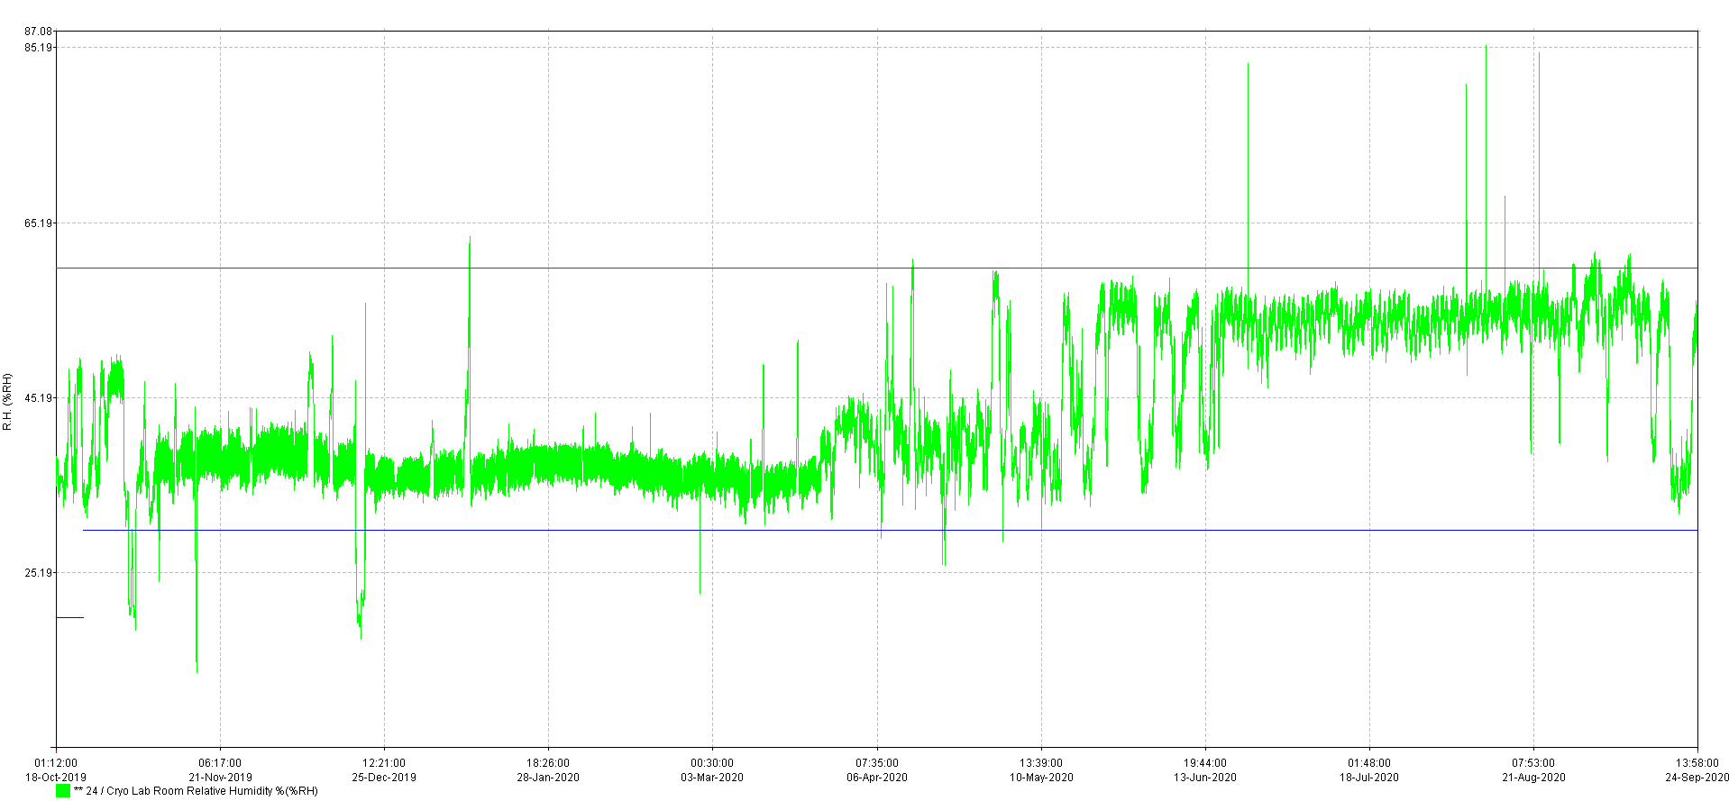Click the 06-Apr-2020 date label
Viewport: 1729px width, 801px height.
click(877, 778)
